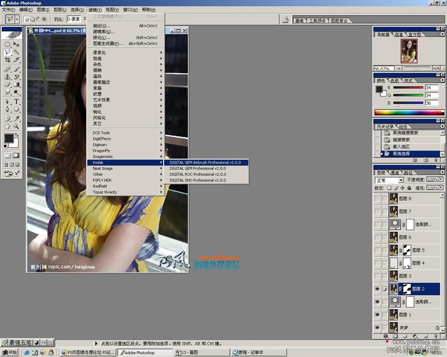447x357 pixels.
Task: Choose DIGITAL ROC Professional v2.0.0
Action: click(206, 174)
